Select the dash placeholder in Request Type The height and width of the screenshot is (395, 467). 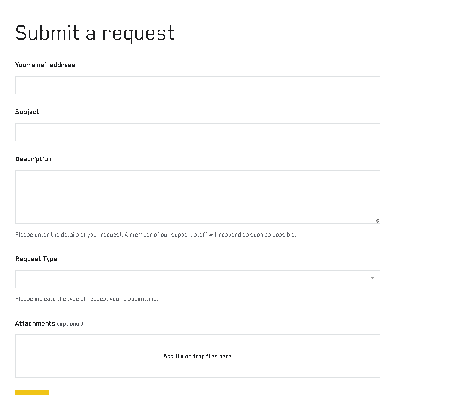point(22,280)
